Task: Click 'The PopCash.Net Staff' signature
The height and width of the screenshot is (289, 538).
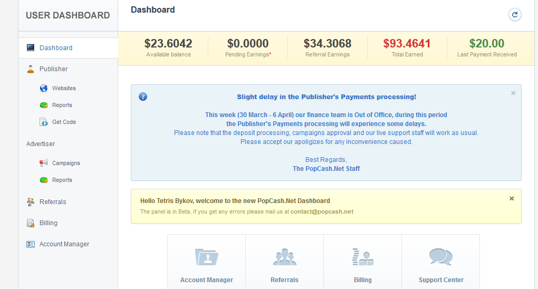Action: [x=326, y=169]
